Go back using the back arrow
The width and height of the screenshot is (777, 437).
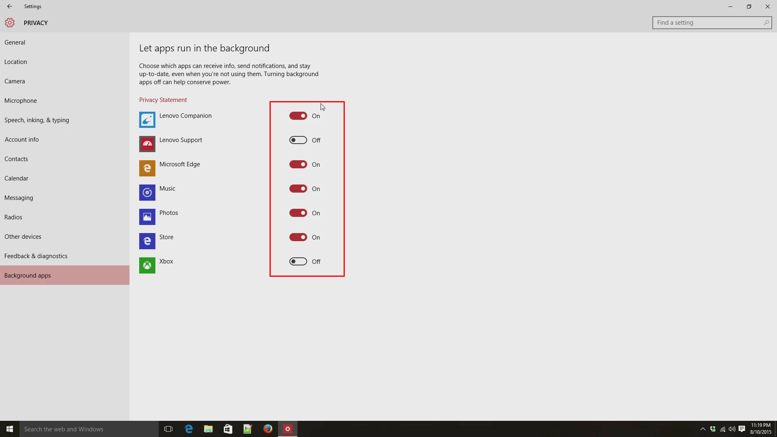pyautogui.click(x=10, y=6)
